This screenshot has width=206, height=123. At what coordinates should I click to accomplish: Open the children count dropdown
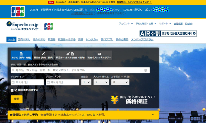pyautogui.click(x=120, y=82)
